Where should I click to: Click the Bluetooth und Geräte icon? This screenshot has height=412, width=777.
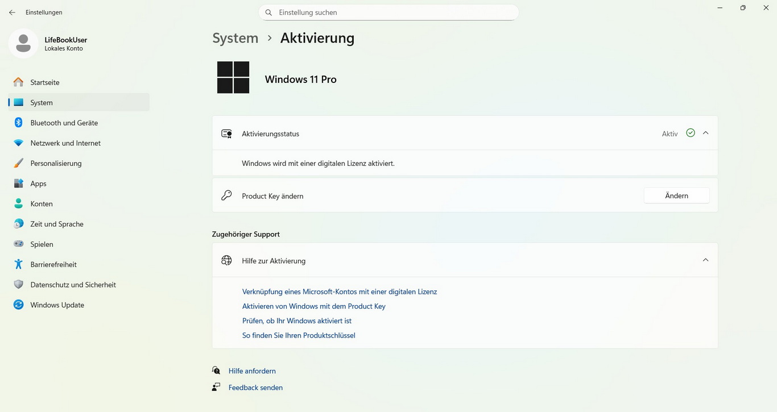point(19,123)
